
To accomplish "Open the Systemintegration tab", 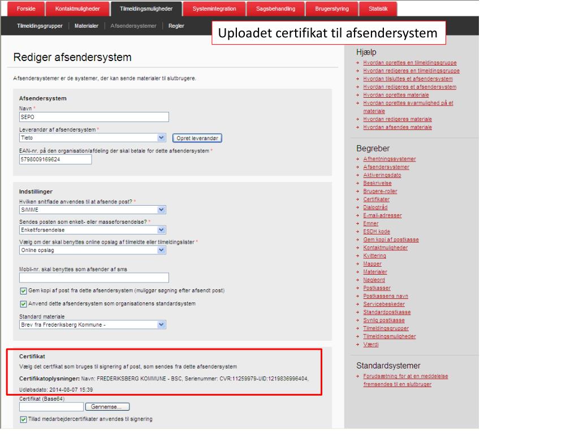I will [214, 9].
